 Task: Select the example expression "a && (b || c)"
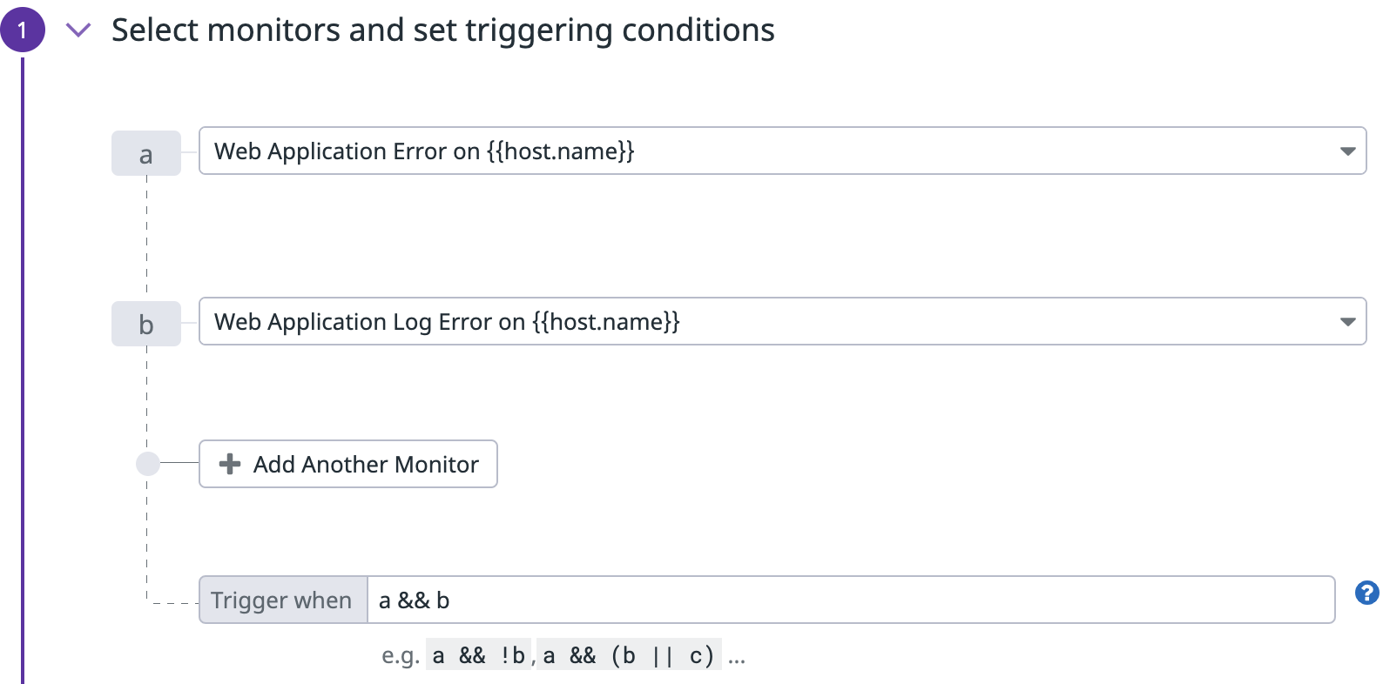629,654
